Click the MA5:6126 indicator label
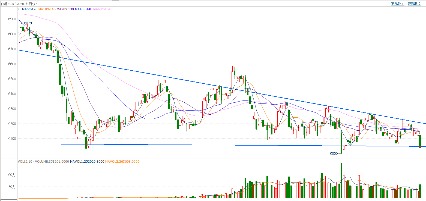Image resolution: width=426 pixels, height=201 pixels. (x=30, y=9)
